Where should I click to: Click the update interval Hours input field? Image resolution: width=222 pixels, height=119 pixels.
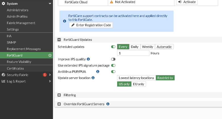click(x=133, y=53)
